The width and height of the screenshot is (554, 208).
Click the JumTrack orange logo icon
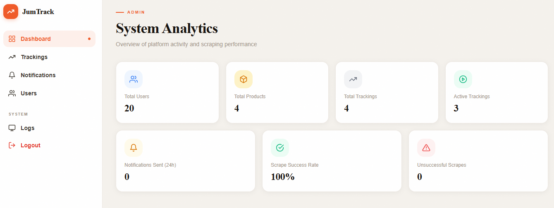[11, 12]
